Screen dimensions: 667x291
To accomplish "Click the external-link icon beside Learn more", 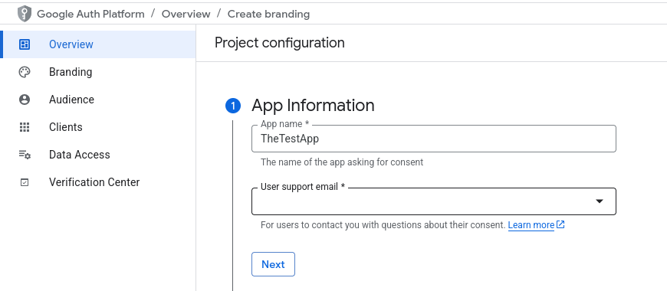I will pyautogui.click(x=560, y=224).
